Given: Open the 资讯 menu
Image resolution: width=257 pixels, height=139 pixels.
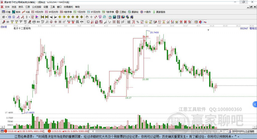Looking at the screenshot, I should 21,7.
